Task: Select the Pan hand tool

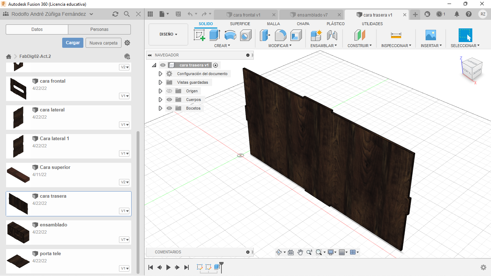Action: 300,252
